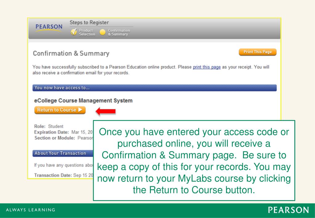Screen dimensions: 315x218
Task: Click the Print This Page button
Action: (x=257, y=52)
